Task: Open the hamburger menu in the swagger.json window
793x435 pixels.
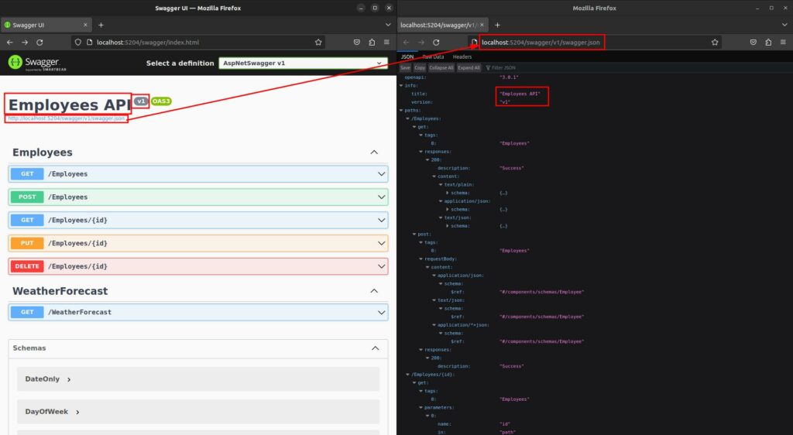Action: coord(783,43)
